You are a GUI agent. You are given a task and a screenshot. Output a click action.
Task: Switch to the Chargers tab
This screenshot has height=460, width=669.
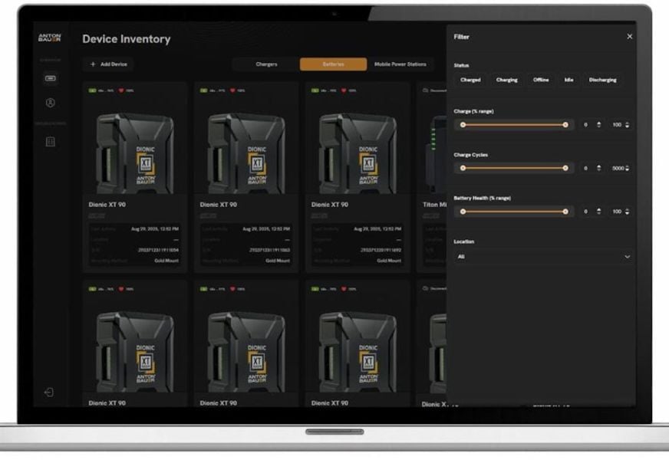266,64
